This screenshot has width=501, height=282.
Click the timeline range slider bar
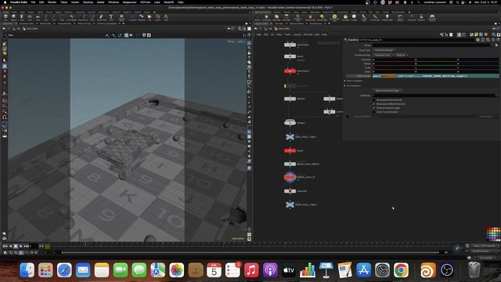250,252
